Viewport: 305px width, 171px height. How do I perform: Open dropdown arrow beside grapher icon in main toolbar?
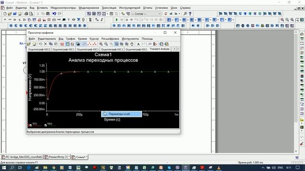(107, 14)
